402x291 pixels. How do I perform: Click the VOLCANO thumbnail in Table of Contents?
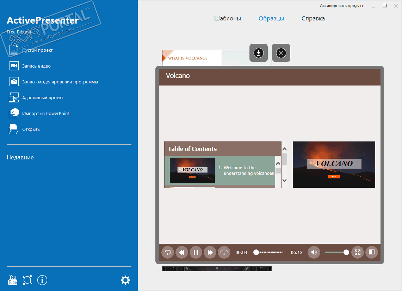pos(192,170)
